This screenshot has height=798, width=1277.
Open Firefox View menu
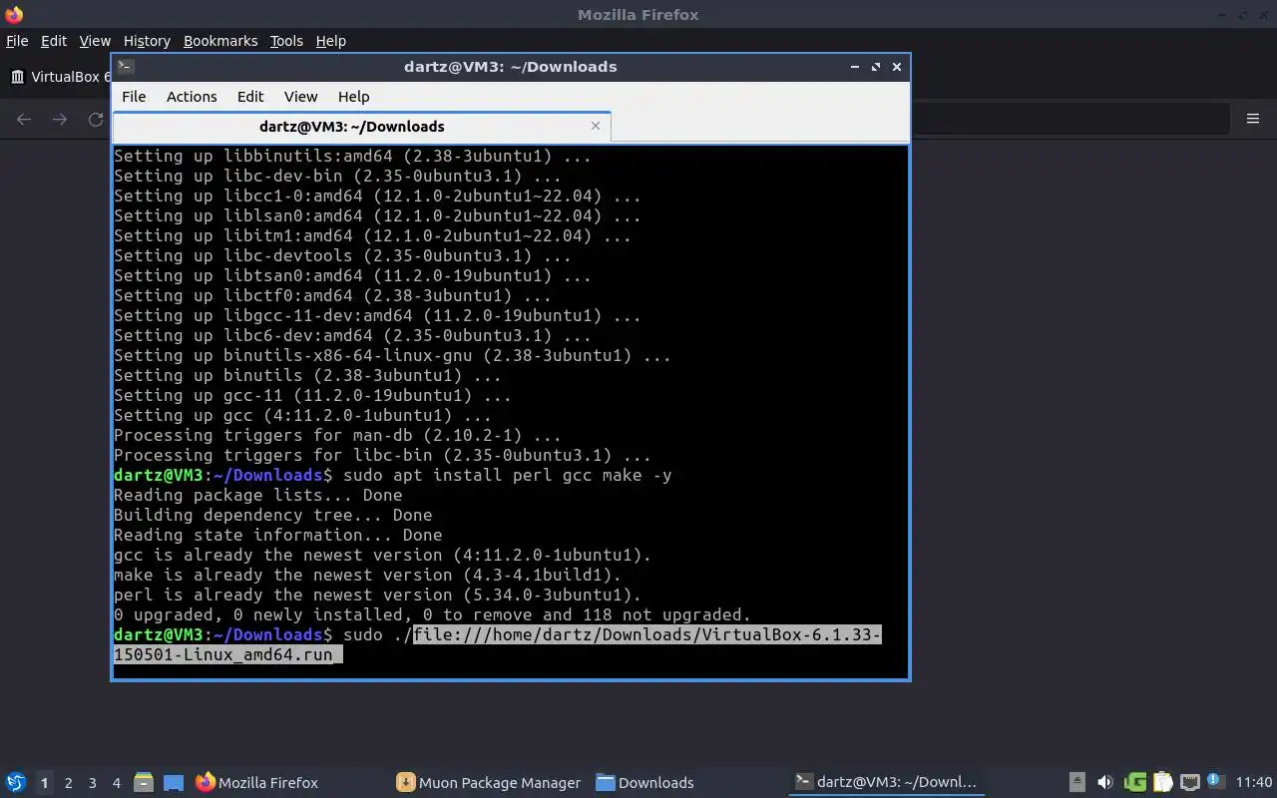pyautogui.click(x=95, y=41)
